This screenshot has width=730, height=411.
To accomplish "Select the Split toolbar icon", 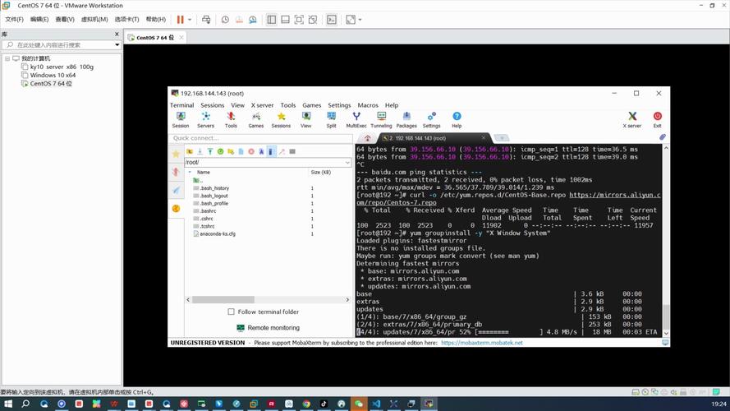I will coord(331,120).
